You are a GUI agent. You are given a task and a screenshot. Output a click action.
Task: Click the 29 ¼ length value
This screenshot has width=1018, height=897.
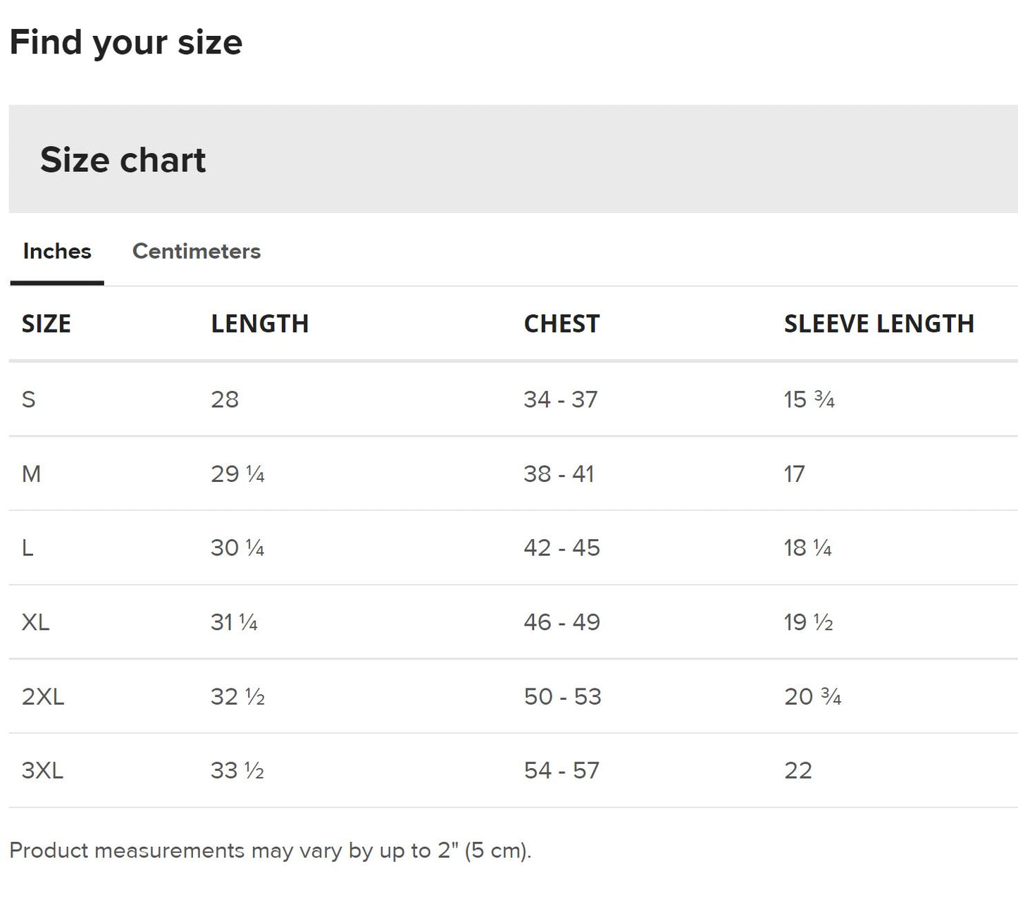coord(237,474)
